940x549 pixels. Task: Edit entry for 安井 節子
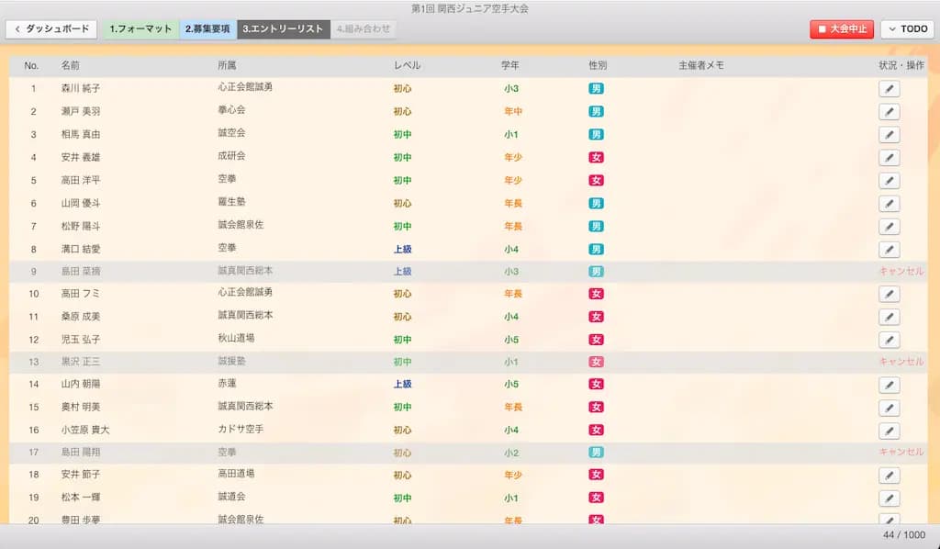pos(889,476)
